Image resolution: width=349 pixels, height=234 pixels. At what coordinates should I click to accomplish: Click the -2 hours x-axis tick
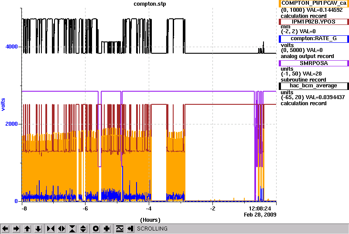[212, 209]
